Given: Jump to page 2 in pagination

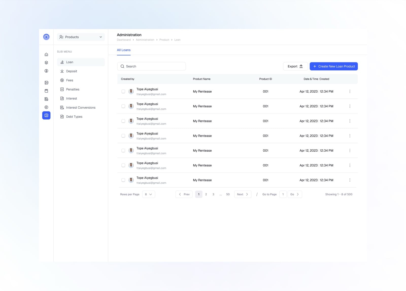Looking at the screenshot, I should 206,194.
